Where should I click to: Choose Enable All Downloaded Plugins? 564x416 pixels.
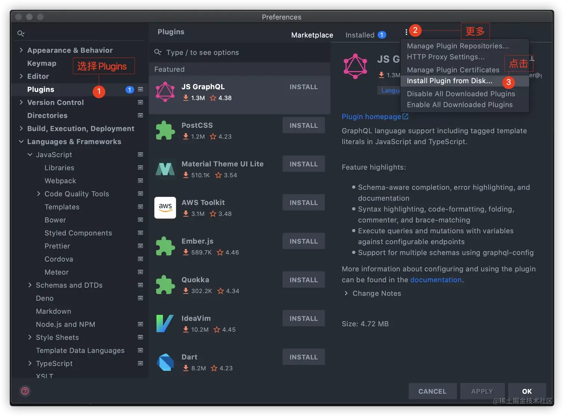click(x=465, y=105)
